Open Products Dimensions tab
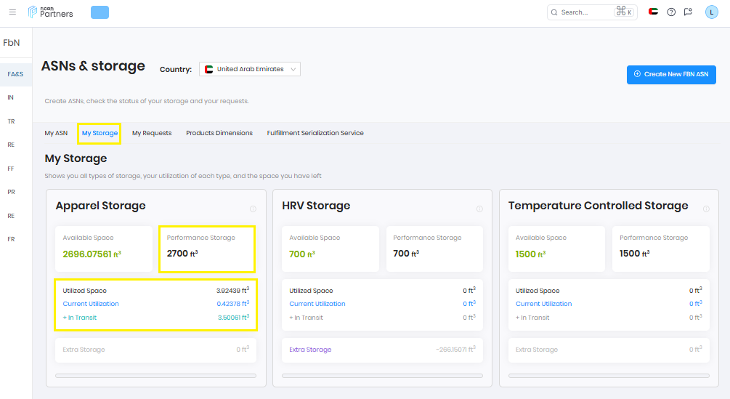This screenshot has height=399, width=730. pyautogui.click(x=219, y=133)
